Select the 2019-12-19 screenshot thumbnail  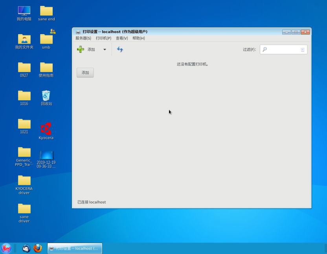[46, 156]
